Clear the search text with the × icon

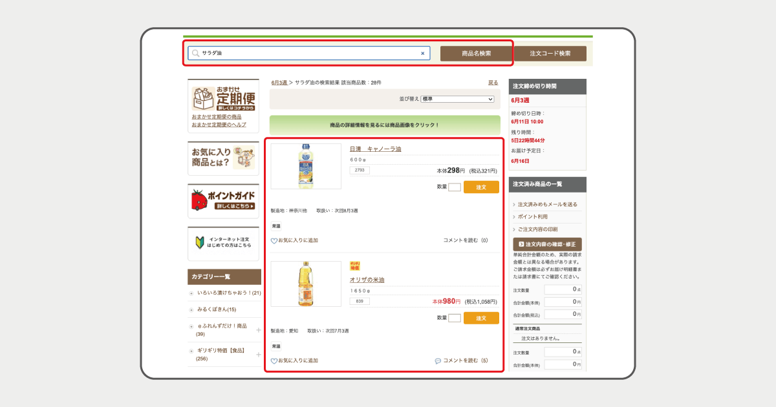click(423, 54)
